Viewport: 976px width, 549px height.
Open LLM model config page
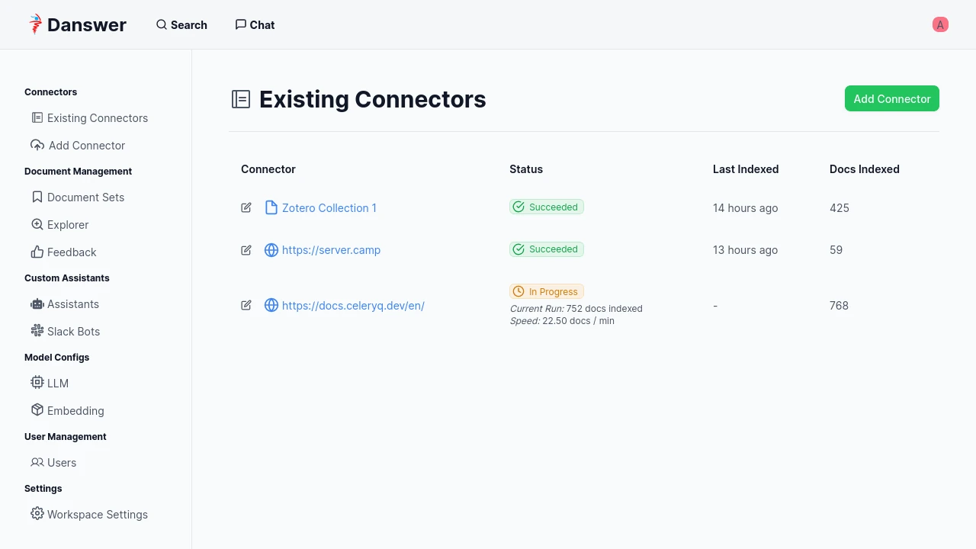[x=50, y=383]
